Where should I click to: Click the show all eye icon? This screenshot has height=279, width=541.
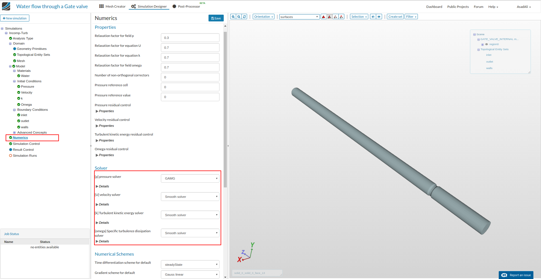pyautogui.click(x=379, y=17)
